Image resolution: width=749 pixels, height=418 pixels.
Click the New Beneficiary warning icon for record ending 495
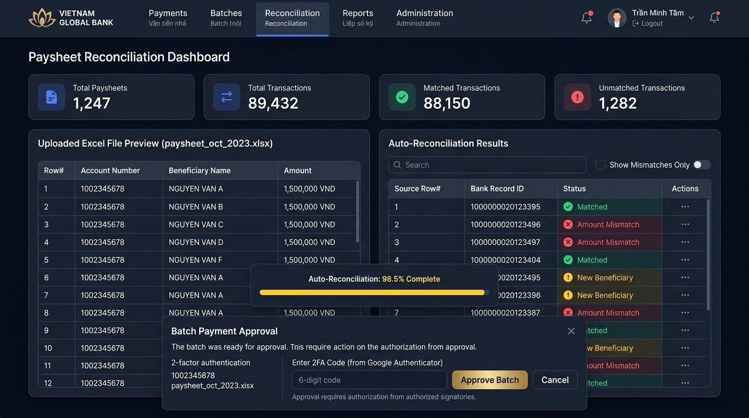click(568, 278)
